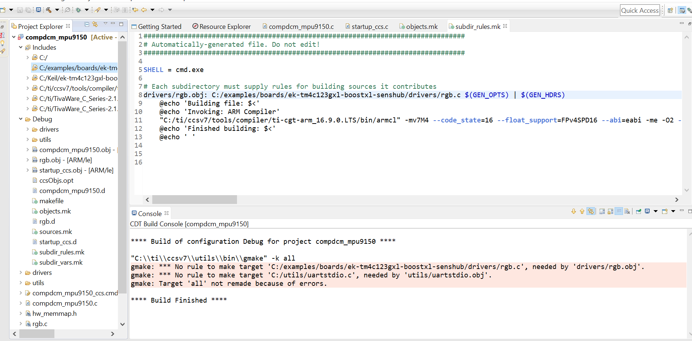
Task: Click Show Next Error down arrow in console
Action: (574, 211)
